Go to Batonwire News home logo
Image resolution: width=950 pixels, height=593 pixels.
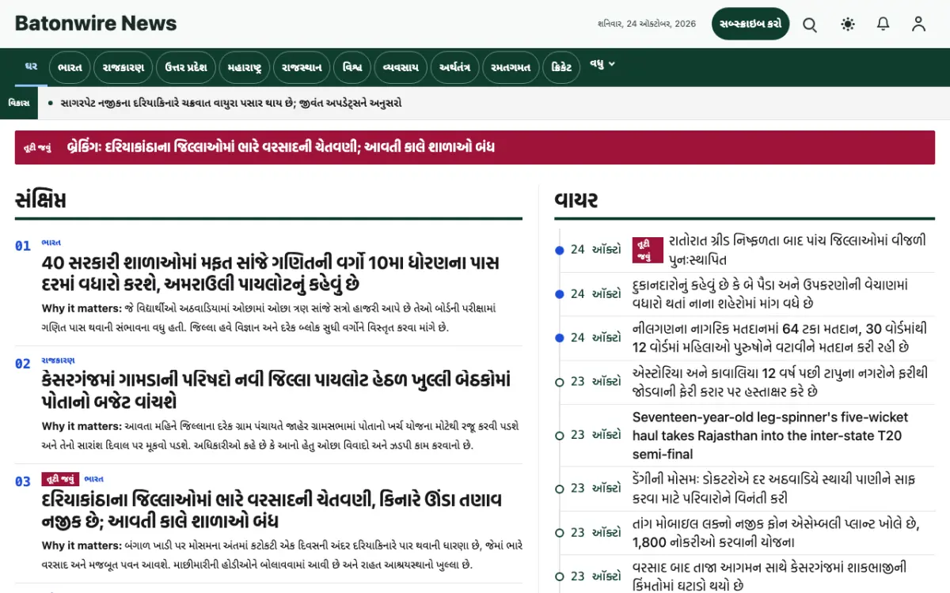tap(96, 24)
